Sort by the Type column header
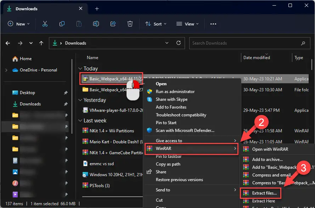The height and width of the screenshot is (208, 315). 299,58
